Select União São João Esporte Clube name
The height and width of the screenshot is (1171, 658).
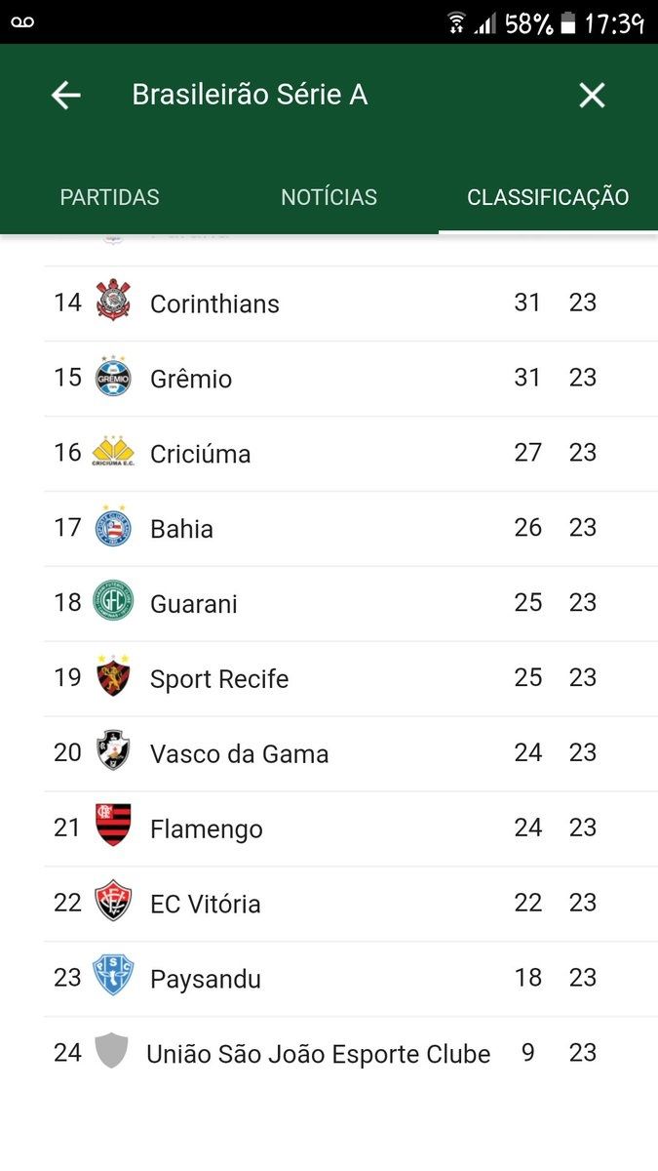(318, 1055)
